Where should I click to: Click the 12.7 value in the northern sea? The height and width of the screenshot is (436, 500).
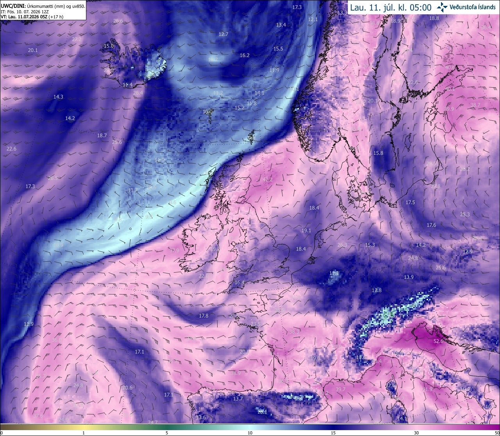point(223,34)
